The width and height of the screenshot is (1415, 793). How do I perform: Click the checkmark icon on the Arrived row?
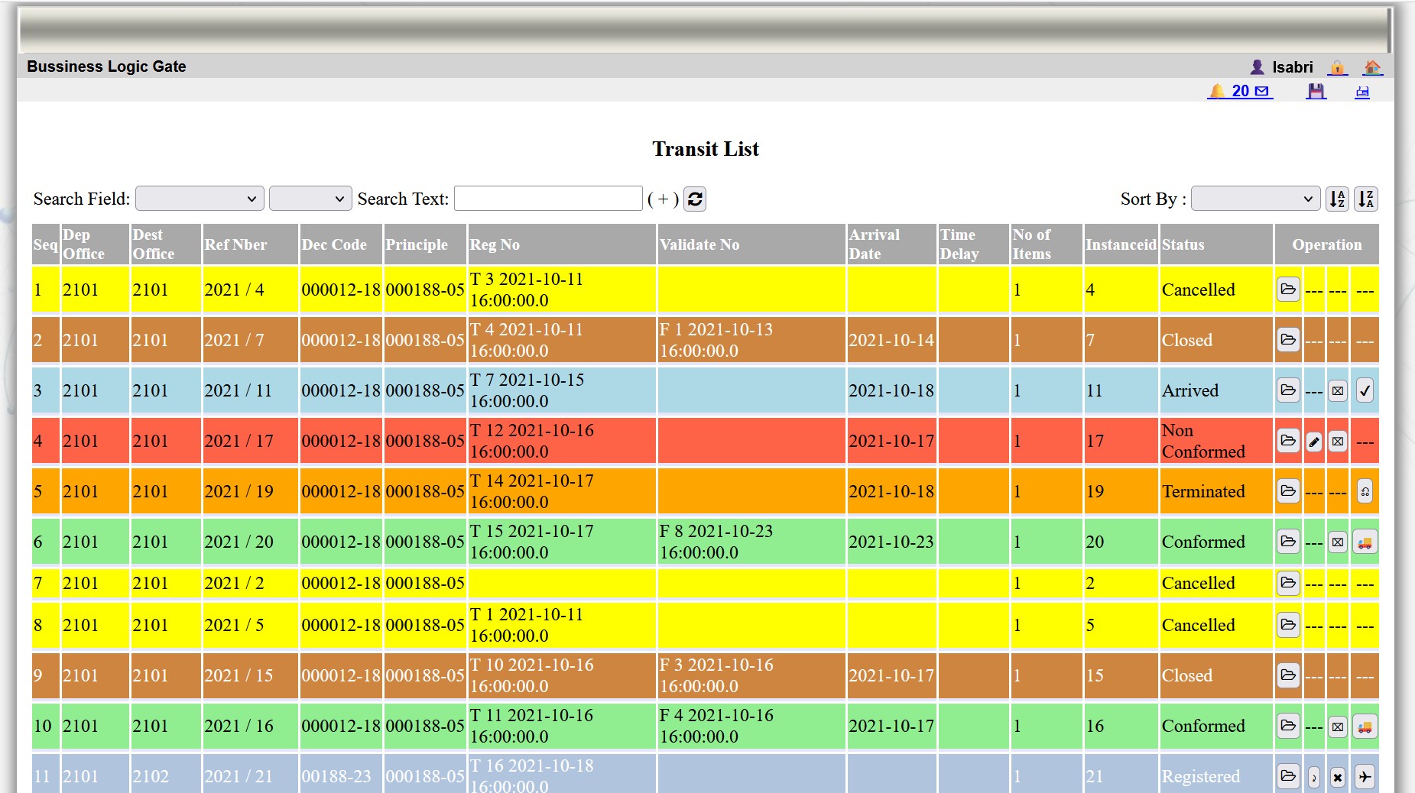[x=1365, y=390]
